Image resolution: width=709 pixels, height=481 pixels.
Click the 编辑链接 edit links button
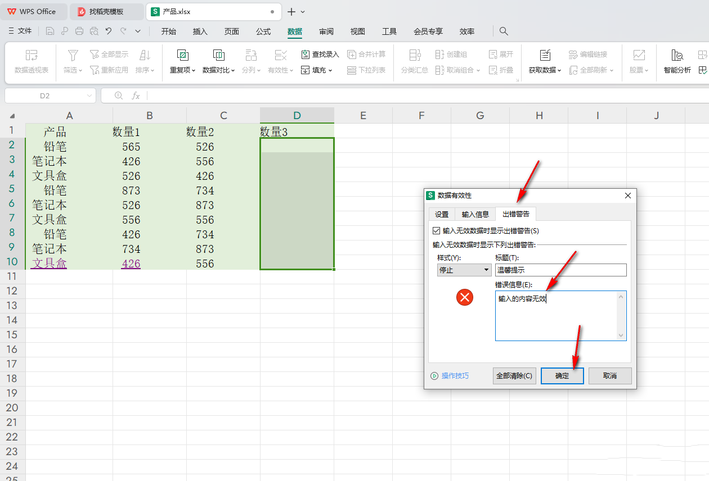(588, 55)
